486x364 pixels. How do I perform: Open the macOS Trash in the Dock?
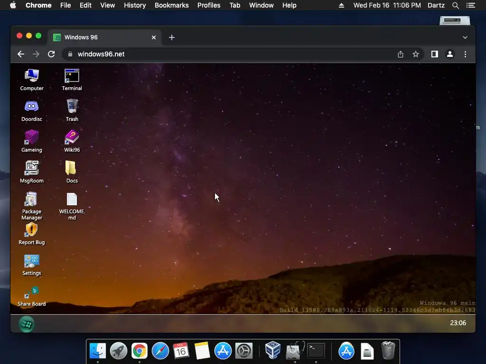388,350
